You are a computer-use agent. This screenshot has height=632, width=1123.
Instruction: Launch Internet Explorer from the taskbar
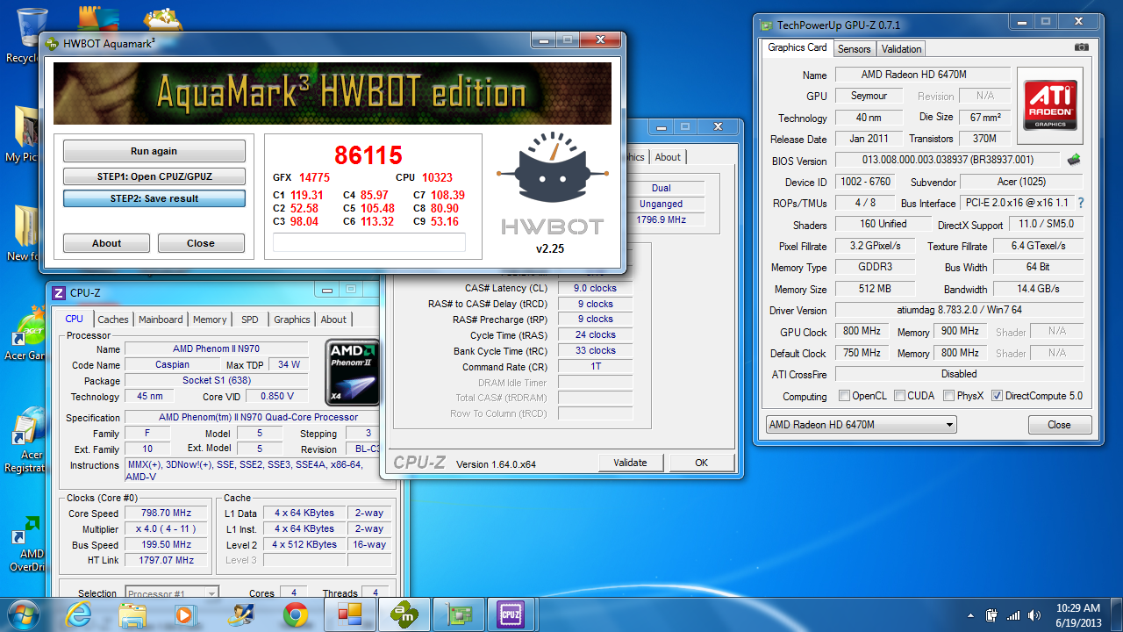pos(79,614)
